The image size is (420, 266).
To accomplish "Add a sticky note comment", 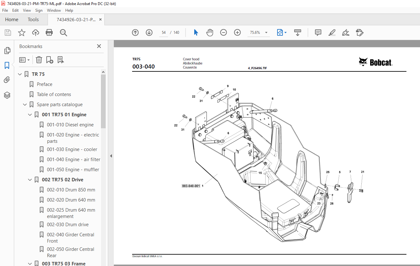I will (x=318, y=33).
